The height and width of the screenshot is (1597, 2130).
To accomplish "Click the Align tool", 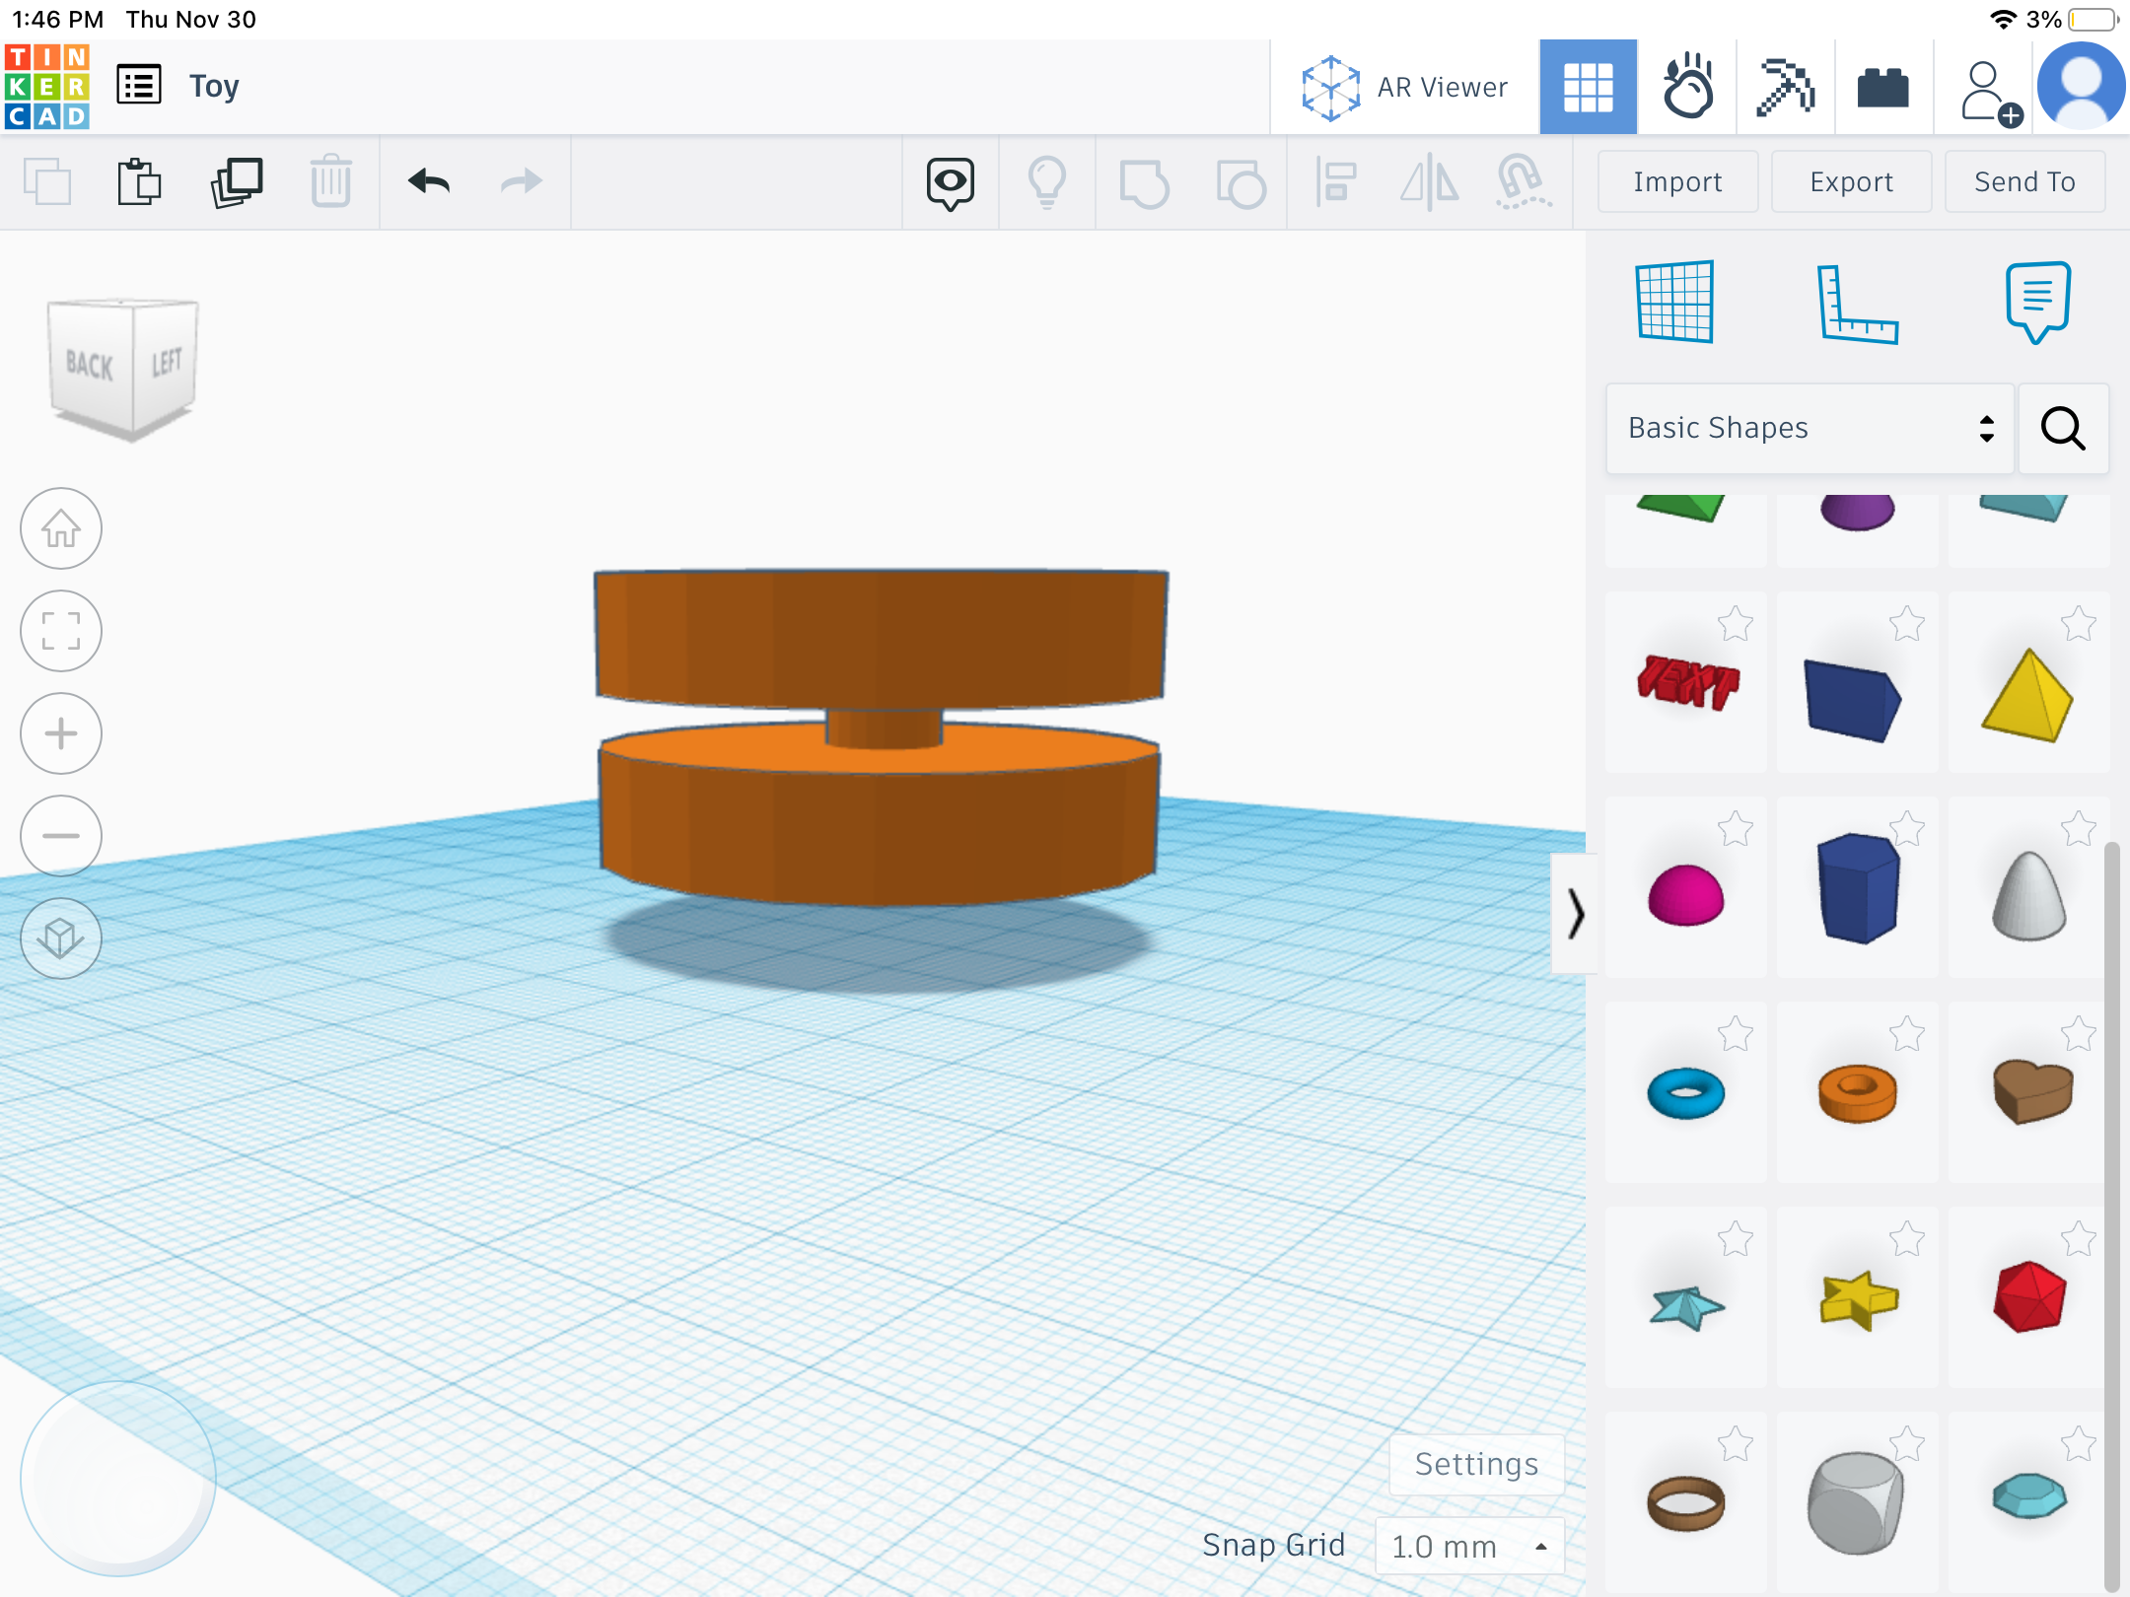I will pyautogui.click(x=1337, y=183).
